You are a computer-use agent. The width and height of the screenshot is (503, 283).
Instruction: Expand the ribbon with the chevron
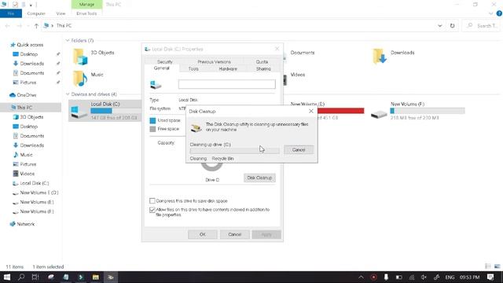tap(490, 13)
